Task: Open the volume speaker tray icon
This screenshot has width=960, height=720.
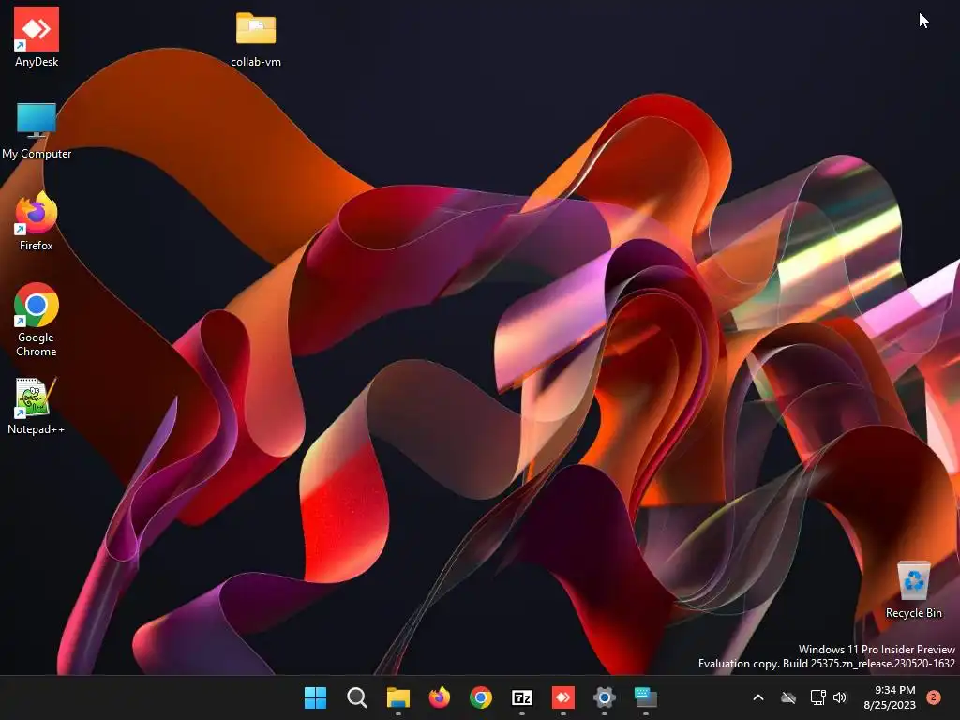Action: (x=840, y=697)
